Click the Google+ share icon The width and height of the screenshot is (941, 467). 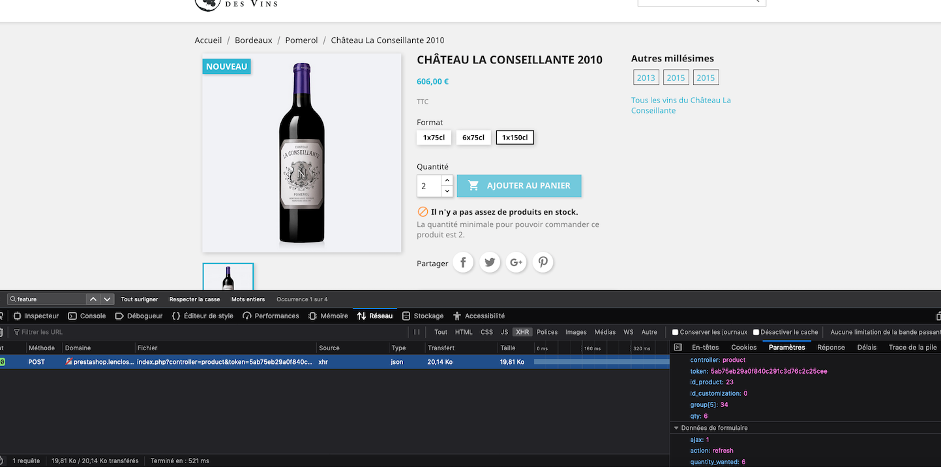click(x=516, y=262)
